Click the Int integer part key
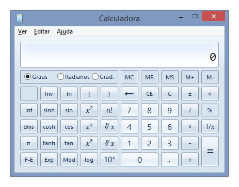The image size is (239, 187). 29,110
